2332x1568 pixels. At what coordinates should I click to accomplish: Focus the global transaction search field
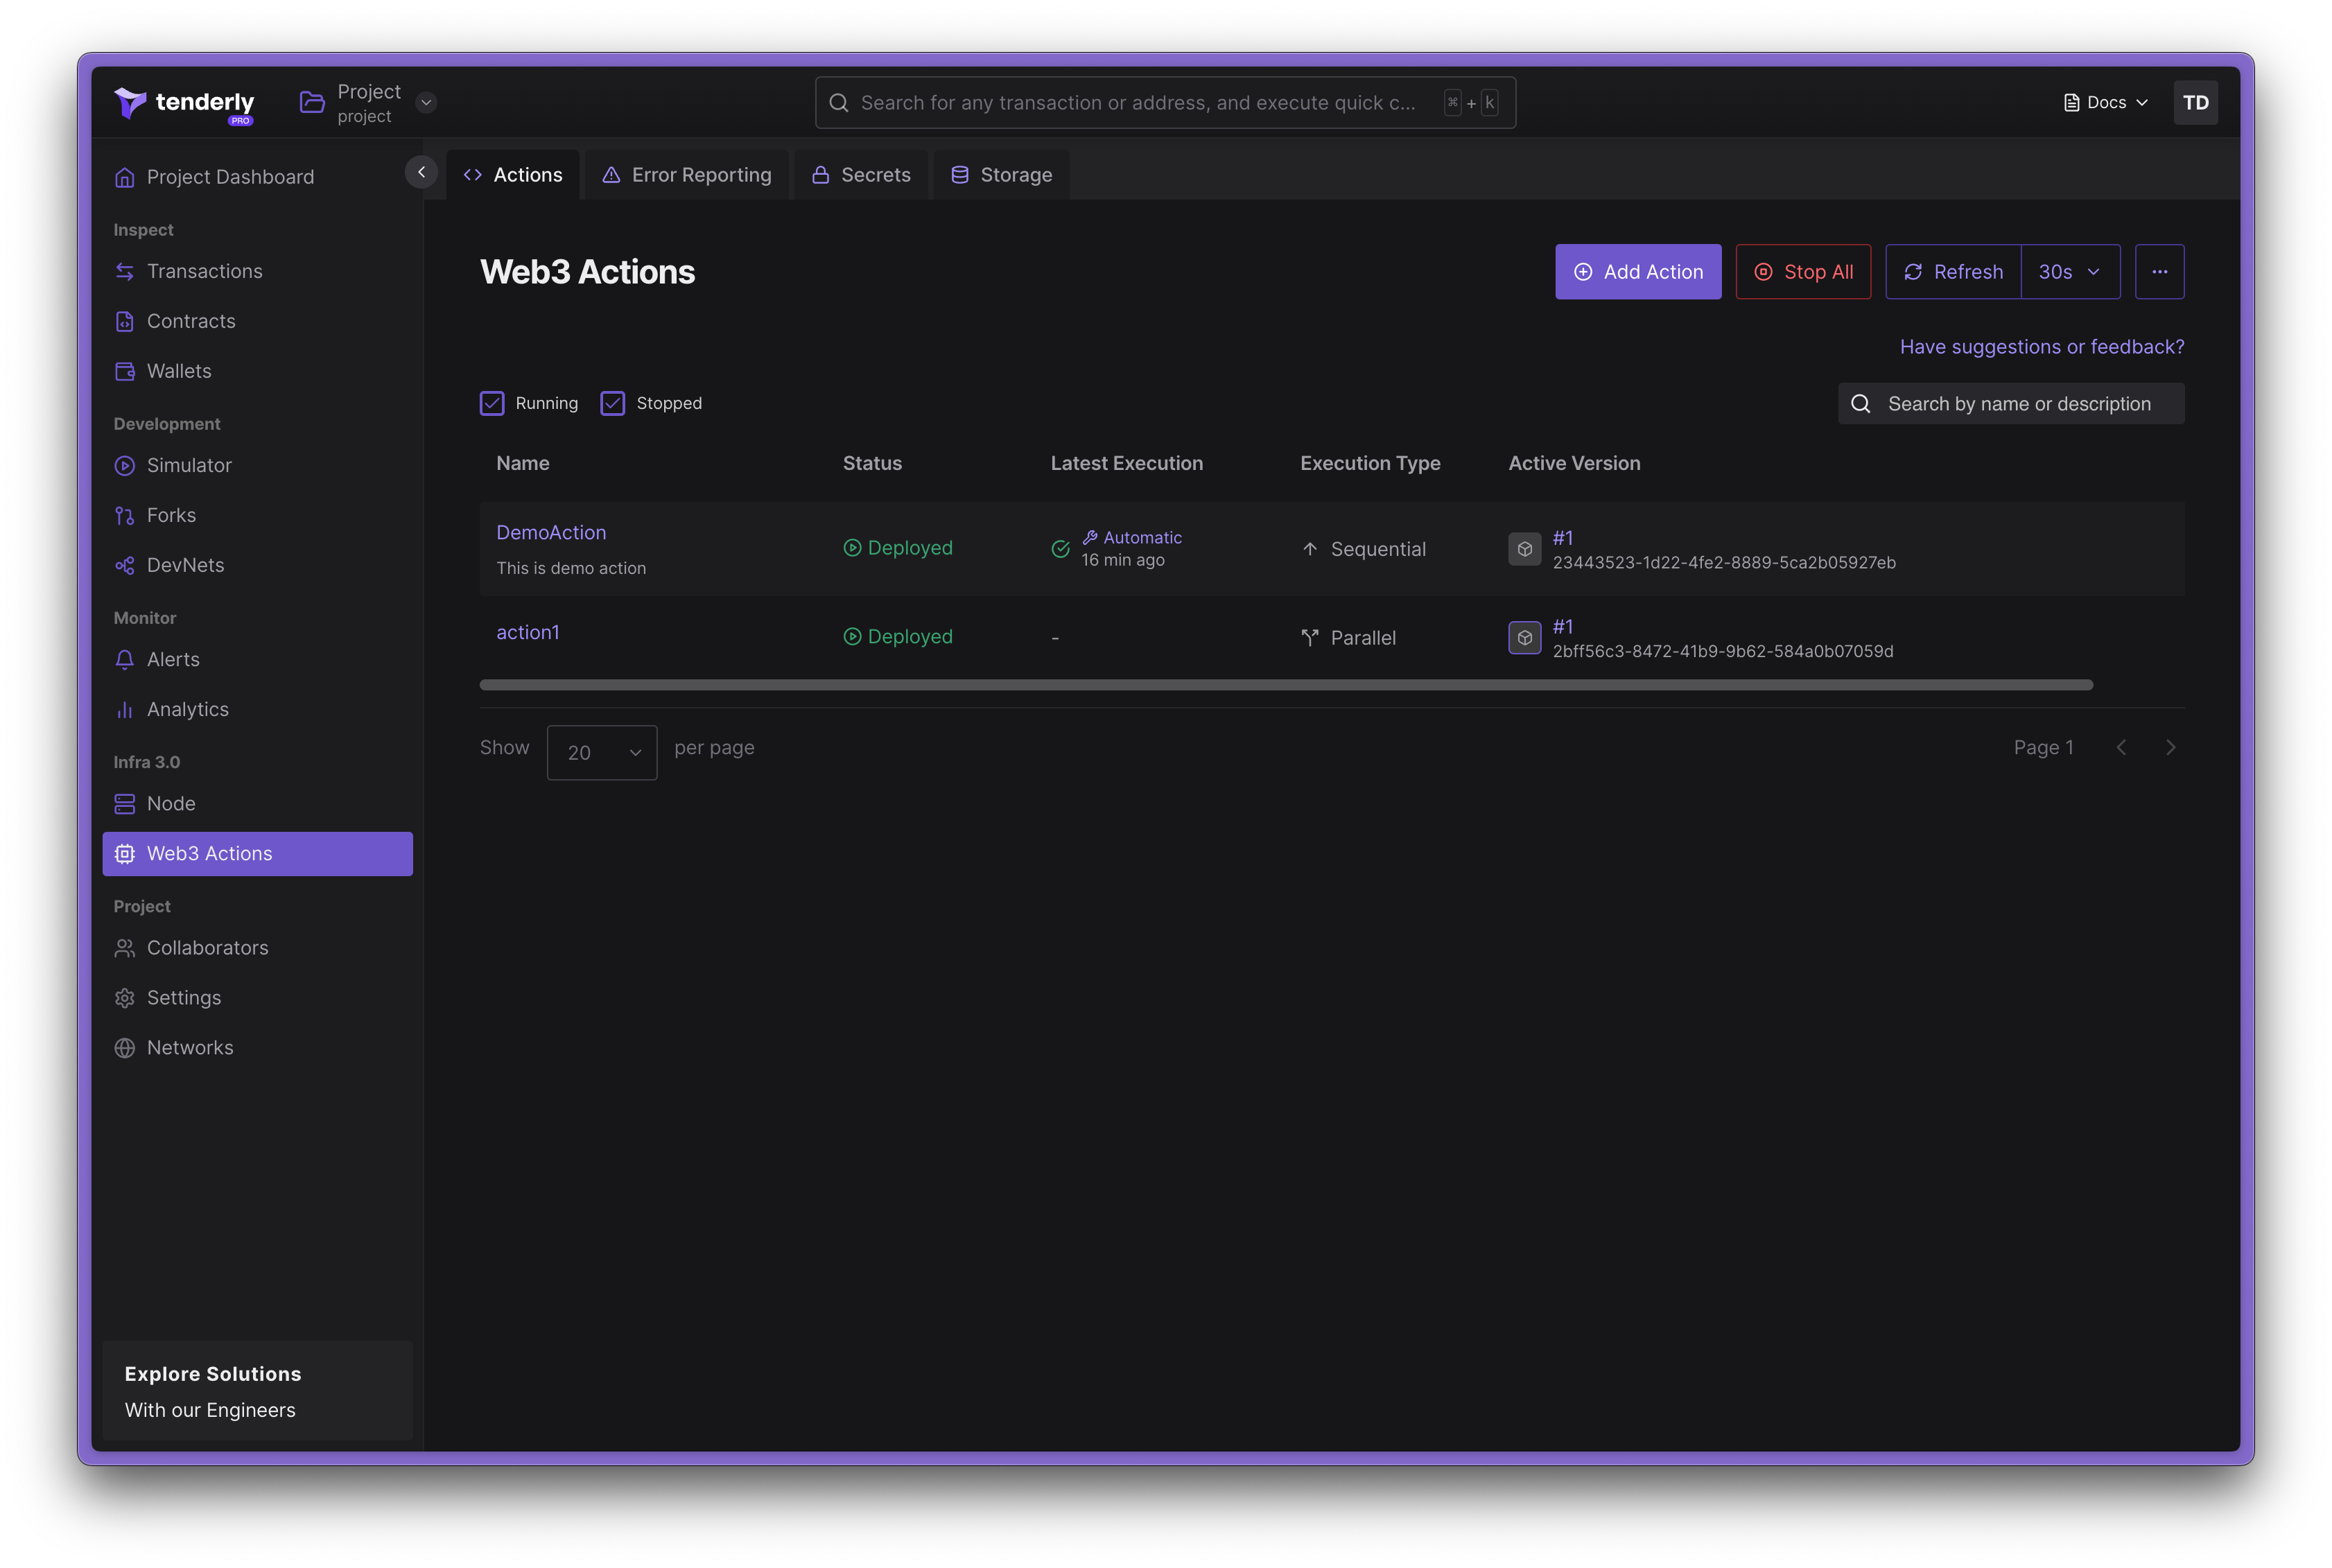[1165, 103]
